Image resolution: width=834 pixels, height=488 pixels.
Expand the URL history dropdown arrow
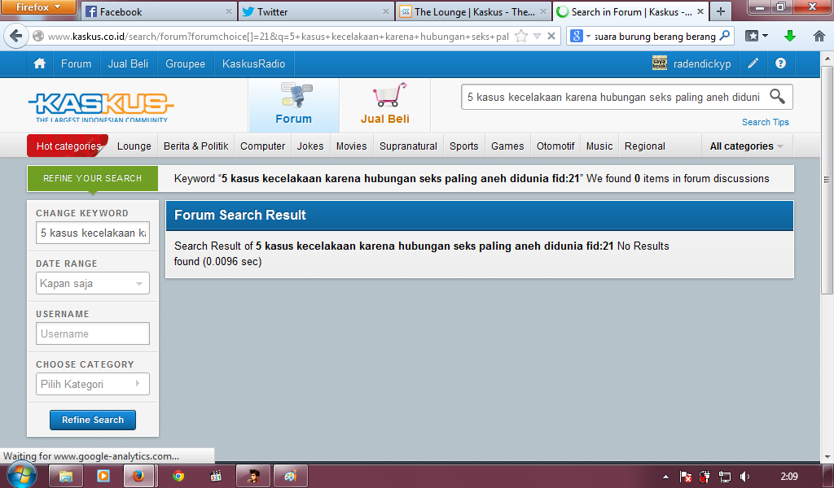[538, 36]
